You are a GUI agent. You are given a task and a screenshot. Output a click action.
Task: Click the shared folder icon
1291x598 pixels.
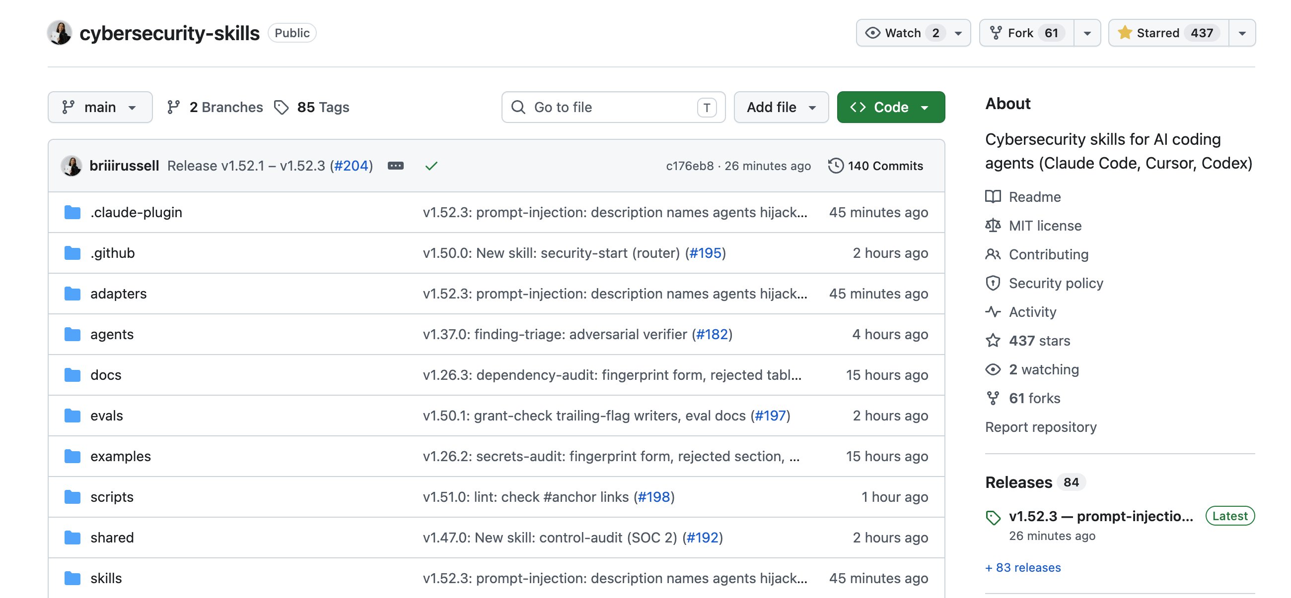tap(72, 538)
